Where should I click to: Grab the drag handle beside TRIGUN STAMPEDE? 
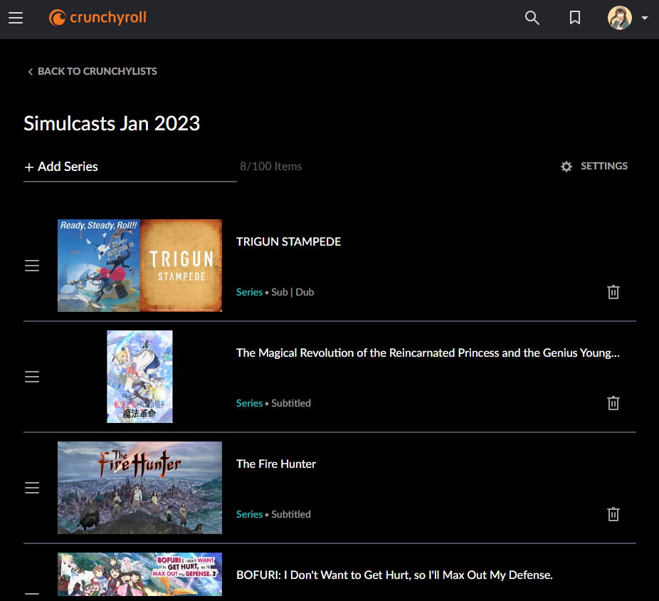click(32, 265)
